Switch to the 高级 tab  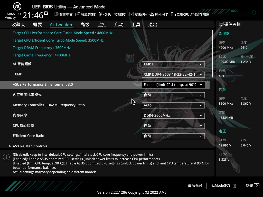point(85,24)
